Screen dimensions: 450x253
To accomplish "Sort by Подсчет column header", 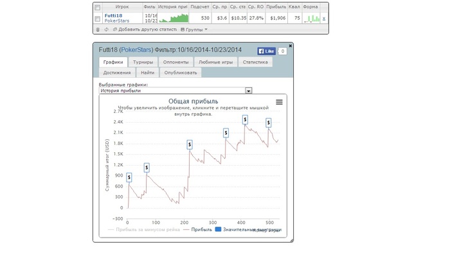I will (200, 7).
